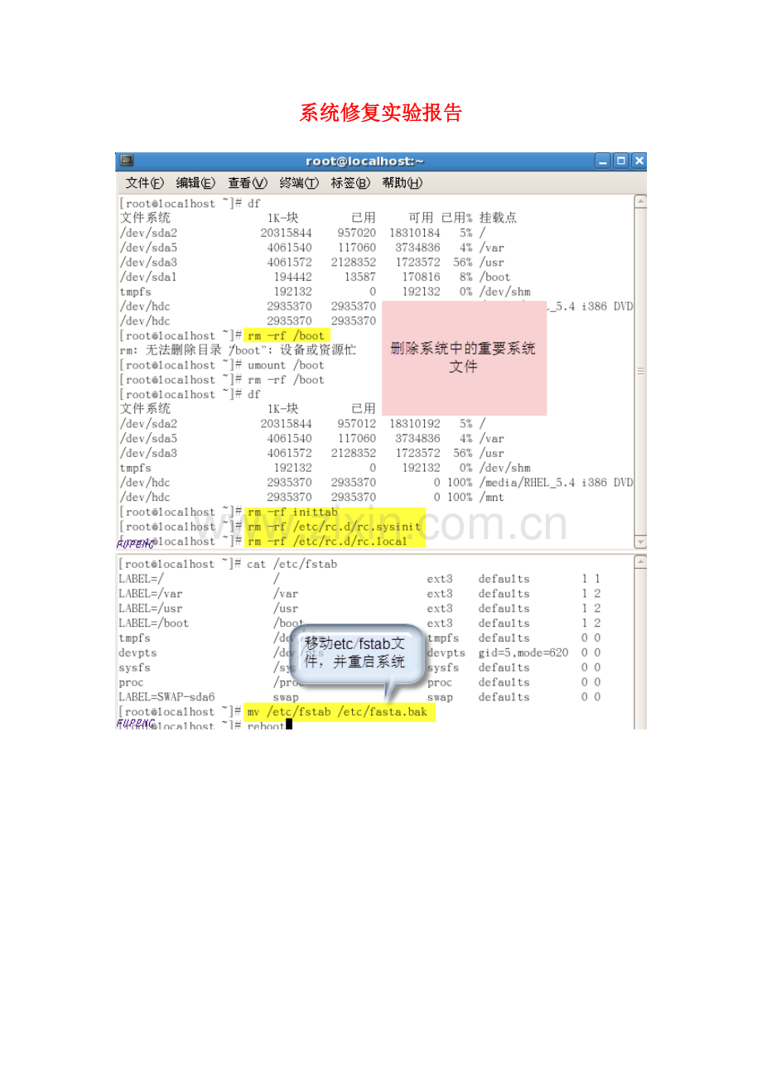Click the terminal icon in the title bar
The height and width of the screenshot is (1078, 762).
tap(127, 161)
